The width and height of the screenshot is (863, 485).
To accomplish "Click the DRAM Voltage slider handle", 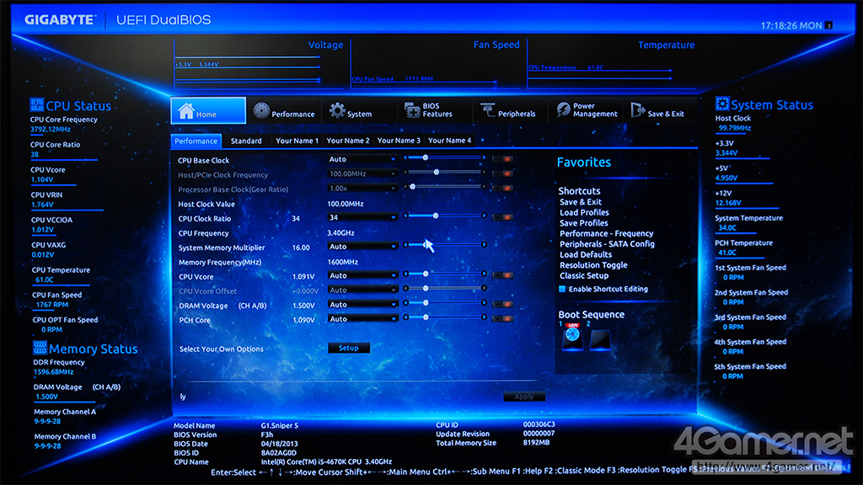I will (426, 303).
